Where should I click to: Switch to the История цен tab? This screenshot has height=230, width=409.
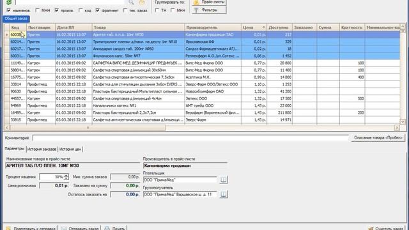[x=70, y=149]
